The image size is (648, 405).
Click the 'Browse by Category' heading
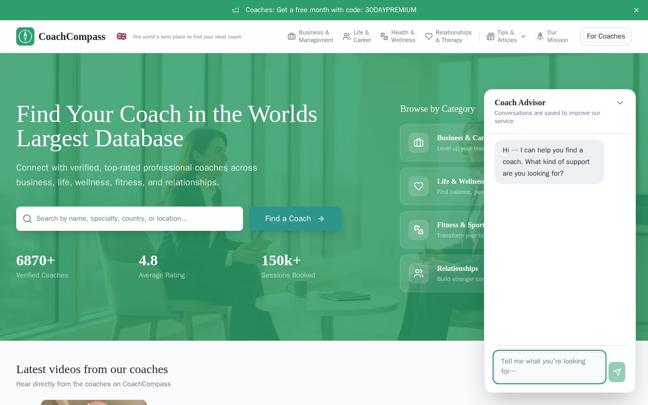click(437, 109)
